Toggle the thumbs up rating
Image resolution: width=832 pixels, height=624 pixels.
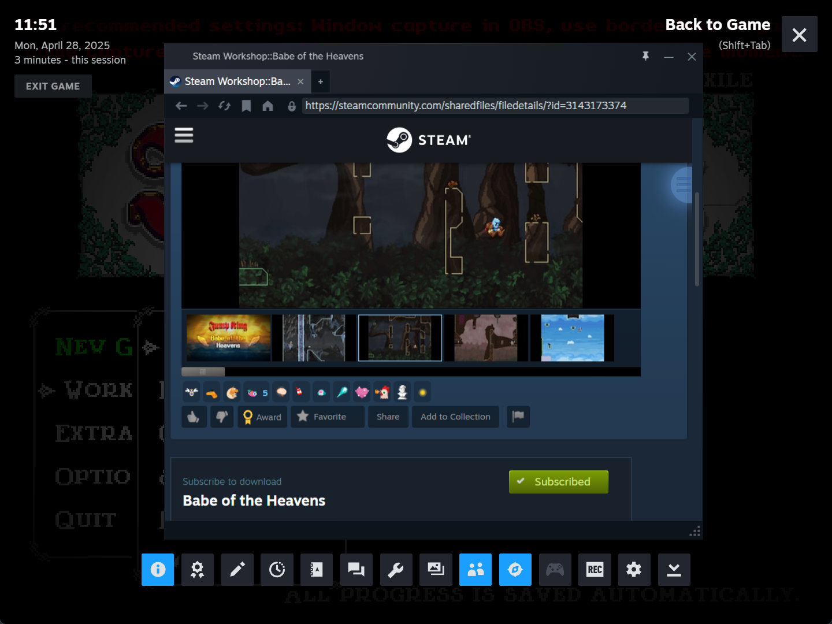194,417
